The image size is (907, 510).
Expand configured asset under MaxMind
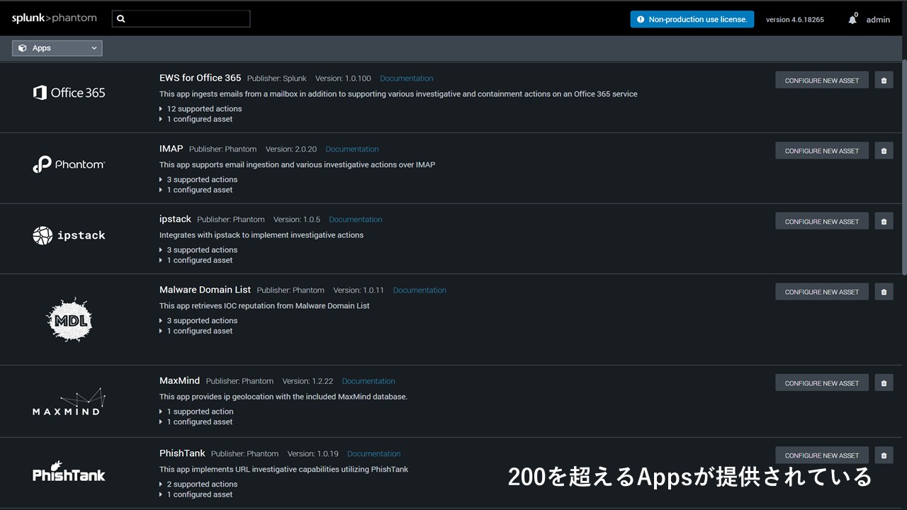pyautogui.click(x=196, y=421)
